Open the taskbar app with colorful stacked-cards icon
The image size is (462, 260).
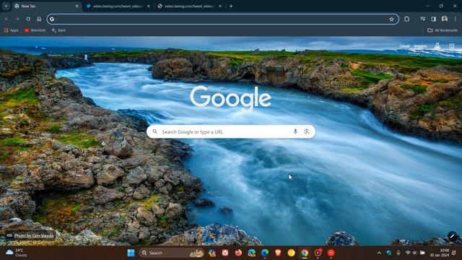[212, 253]
